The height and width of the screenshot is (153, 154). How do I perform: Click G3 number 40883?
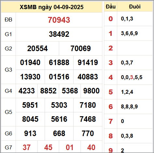[88, 77]
